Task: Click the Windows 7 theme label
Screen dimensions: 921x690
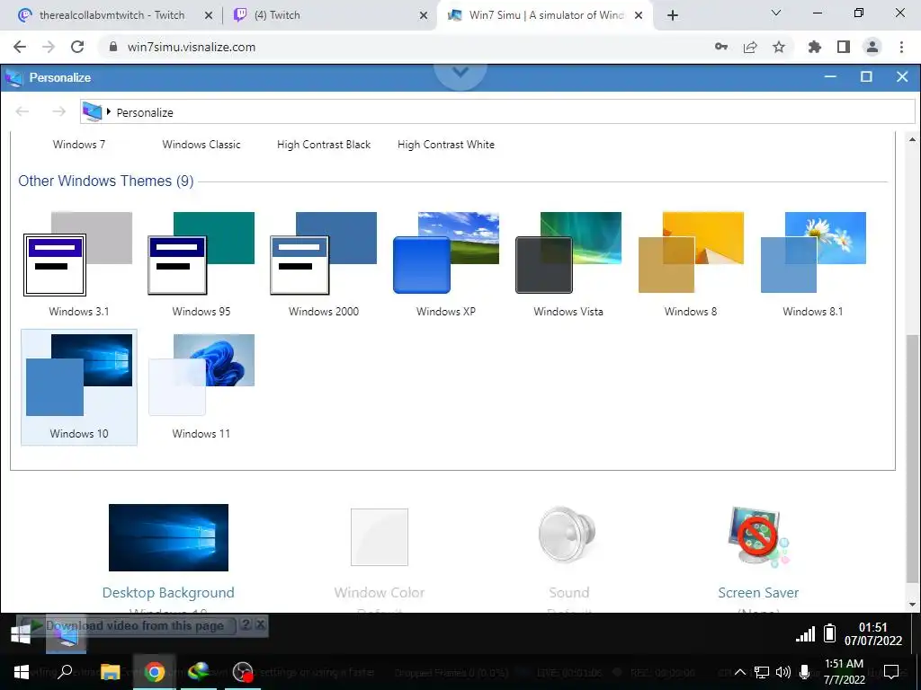Action: [x=79, y=145]
